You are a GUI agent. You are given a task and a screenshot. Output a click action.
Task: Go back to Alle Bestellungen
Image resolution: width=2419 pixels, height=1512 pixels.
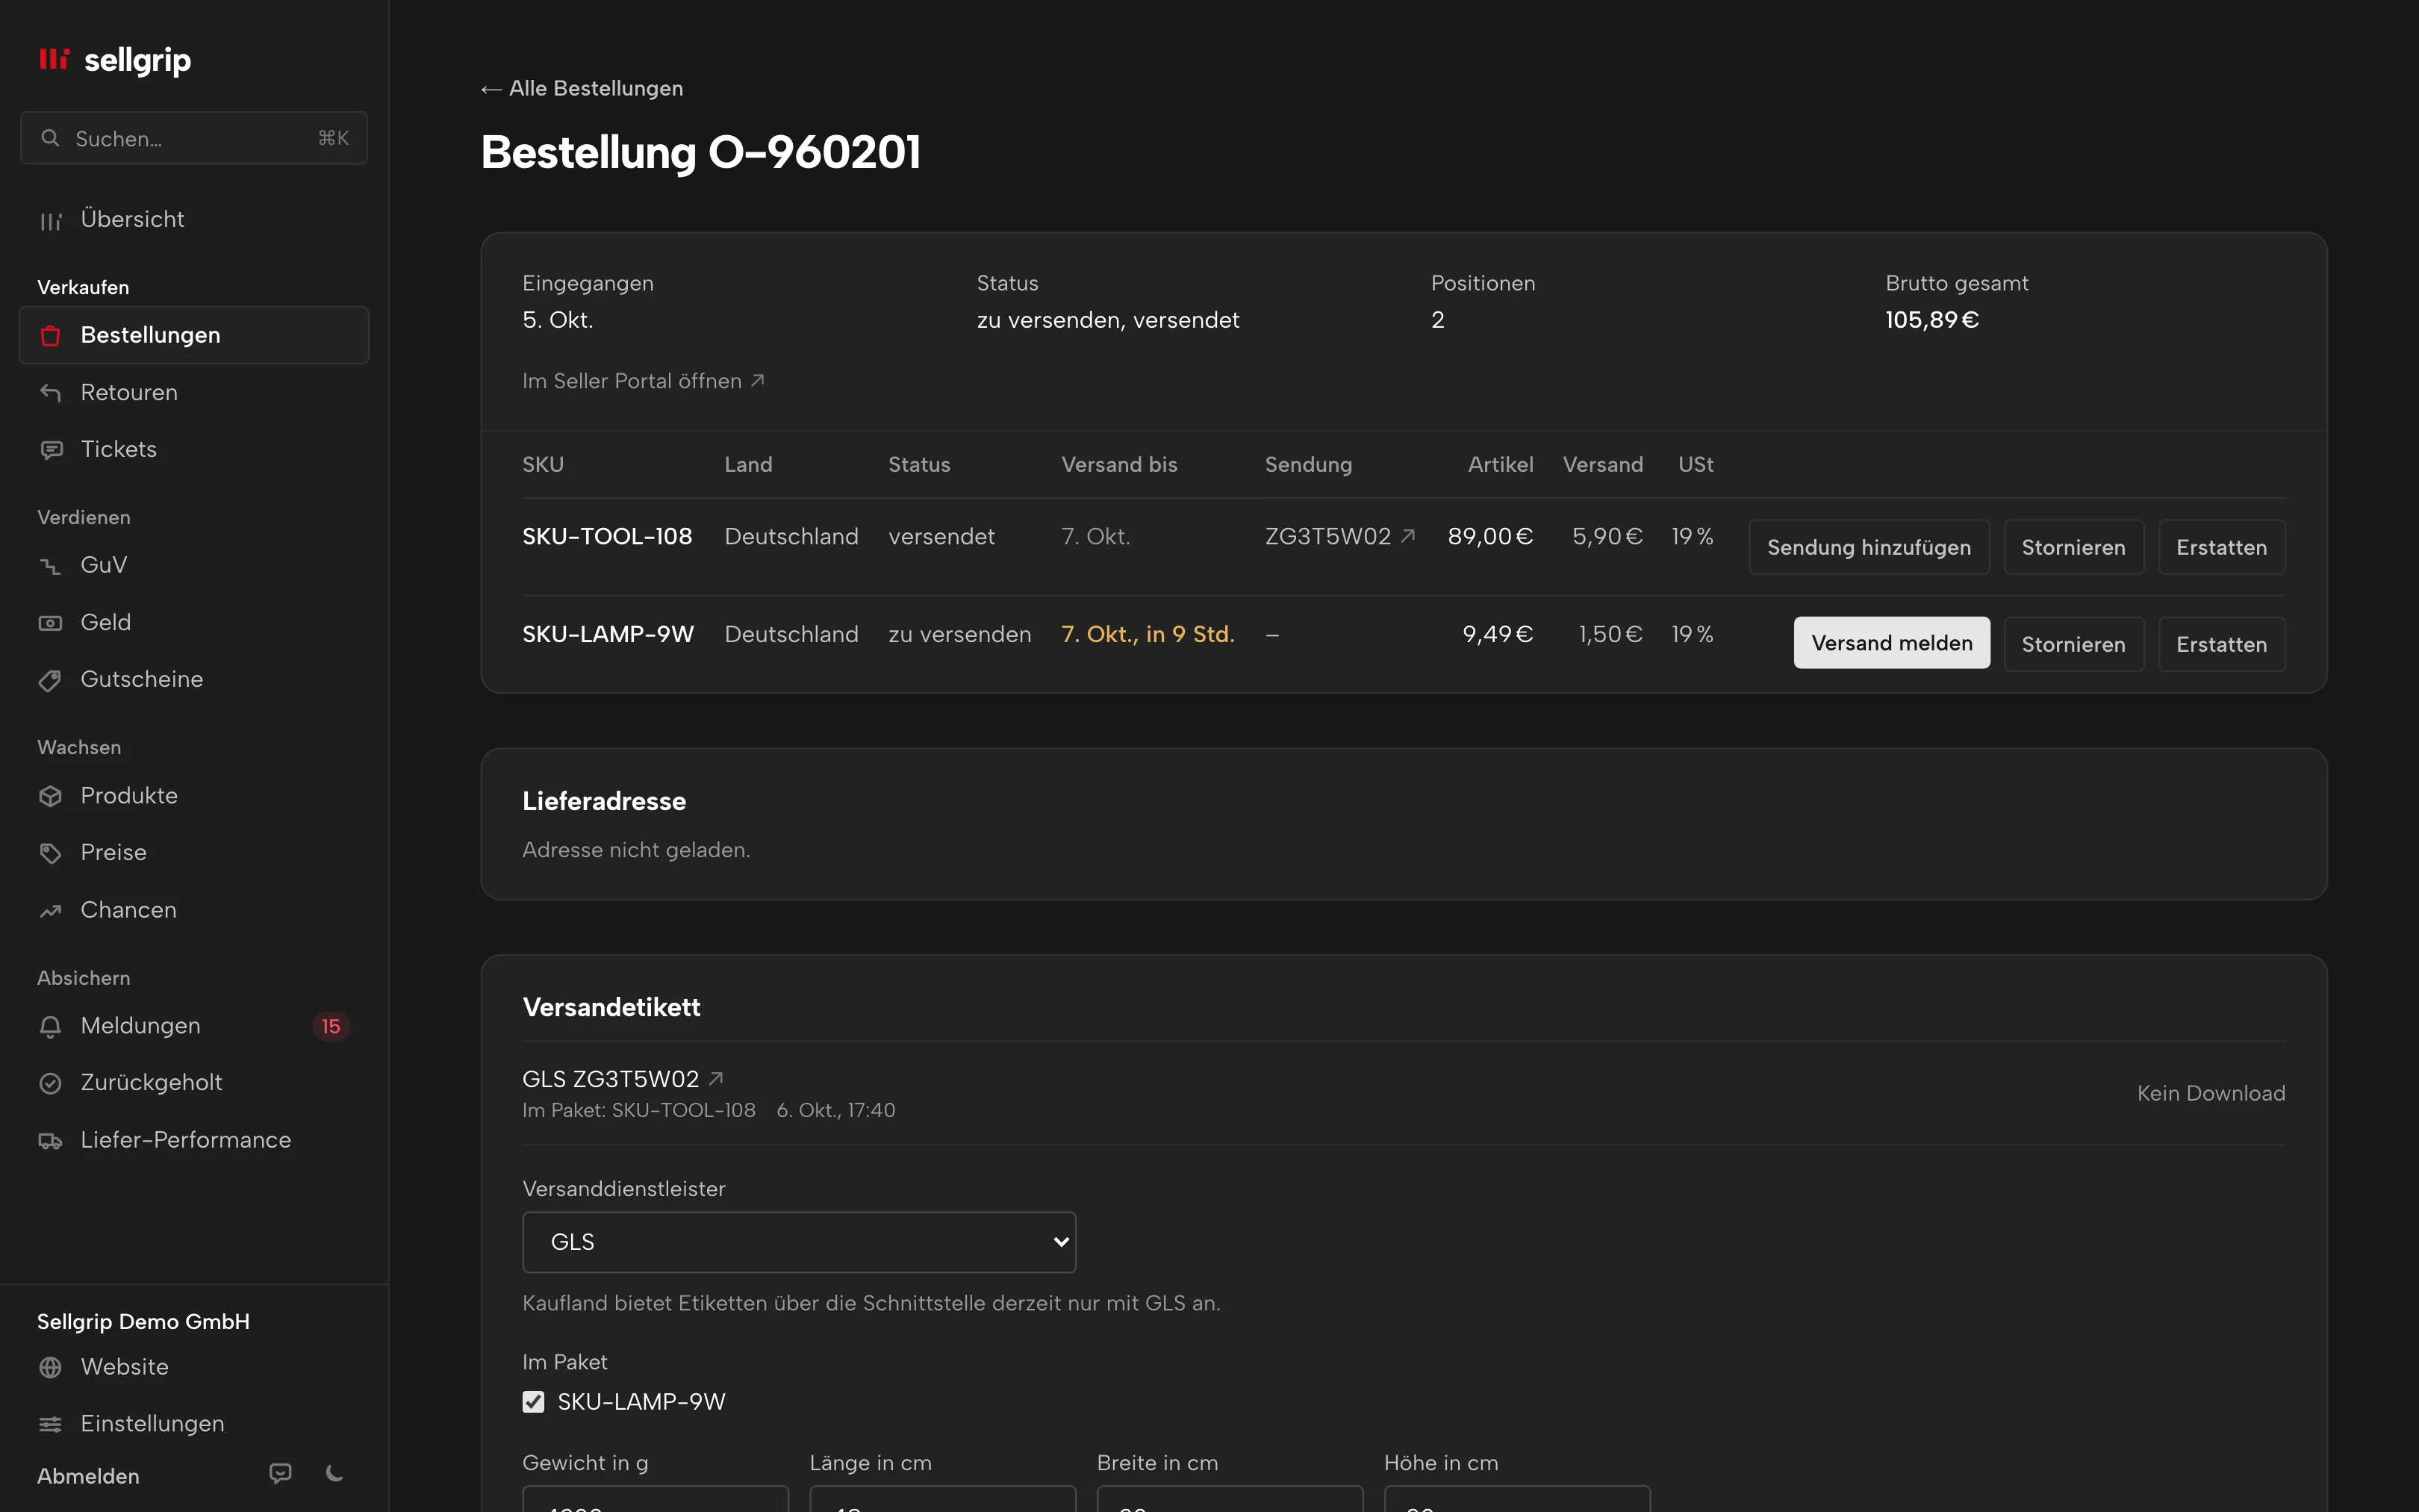[x=582, y=88]
